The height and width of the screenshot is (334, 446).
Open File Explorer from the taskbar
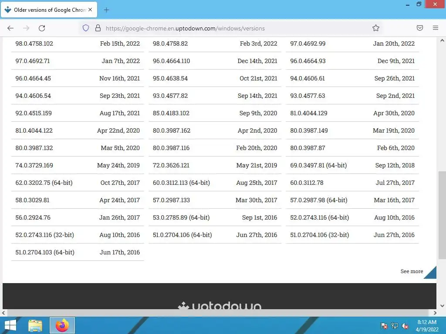(x=35, y=325)
